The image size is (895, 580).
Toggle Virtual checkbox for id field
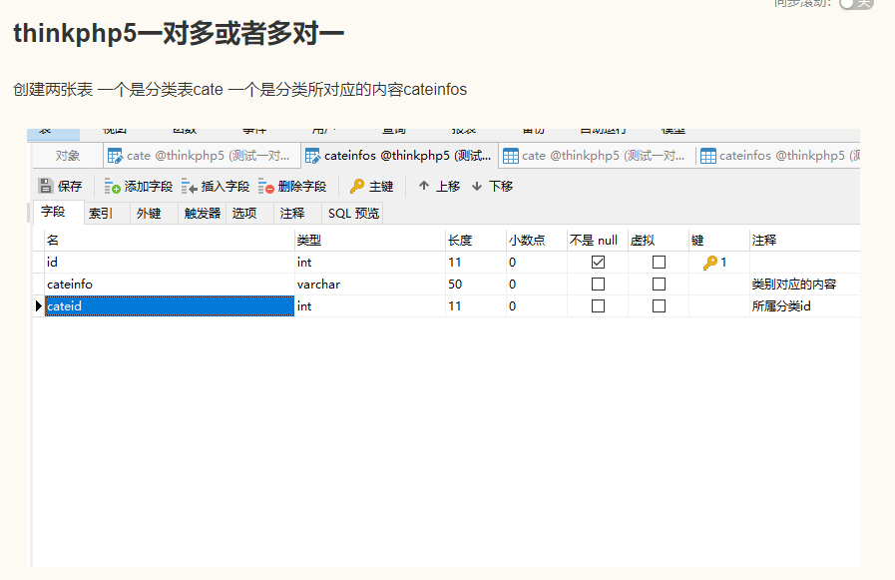659,262
